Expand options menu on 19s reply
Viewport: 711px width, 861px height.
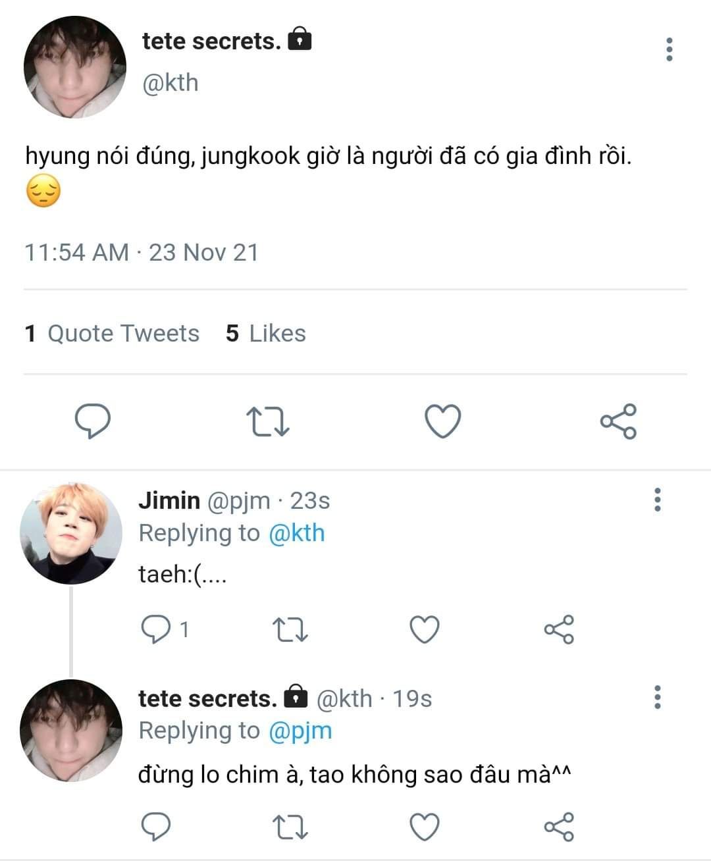point(657,697)
